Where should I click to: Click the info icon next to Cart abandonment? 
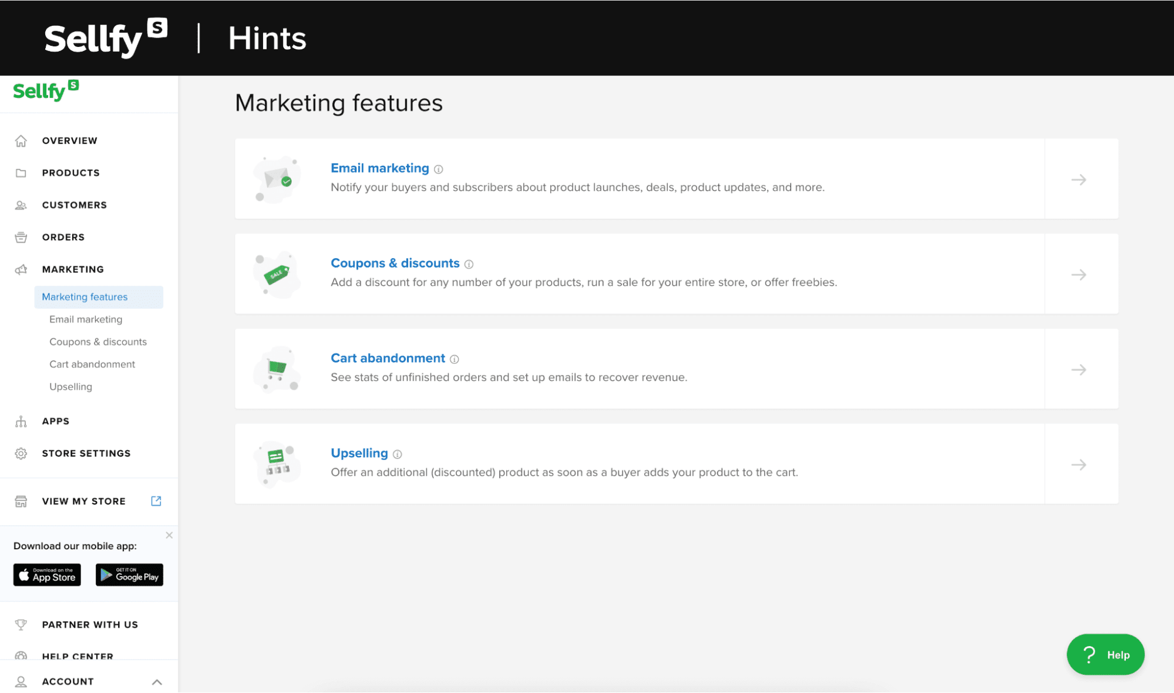tap(455, 359)
